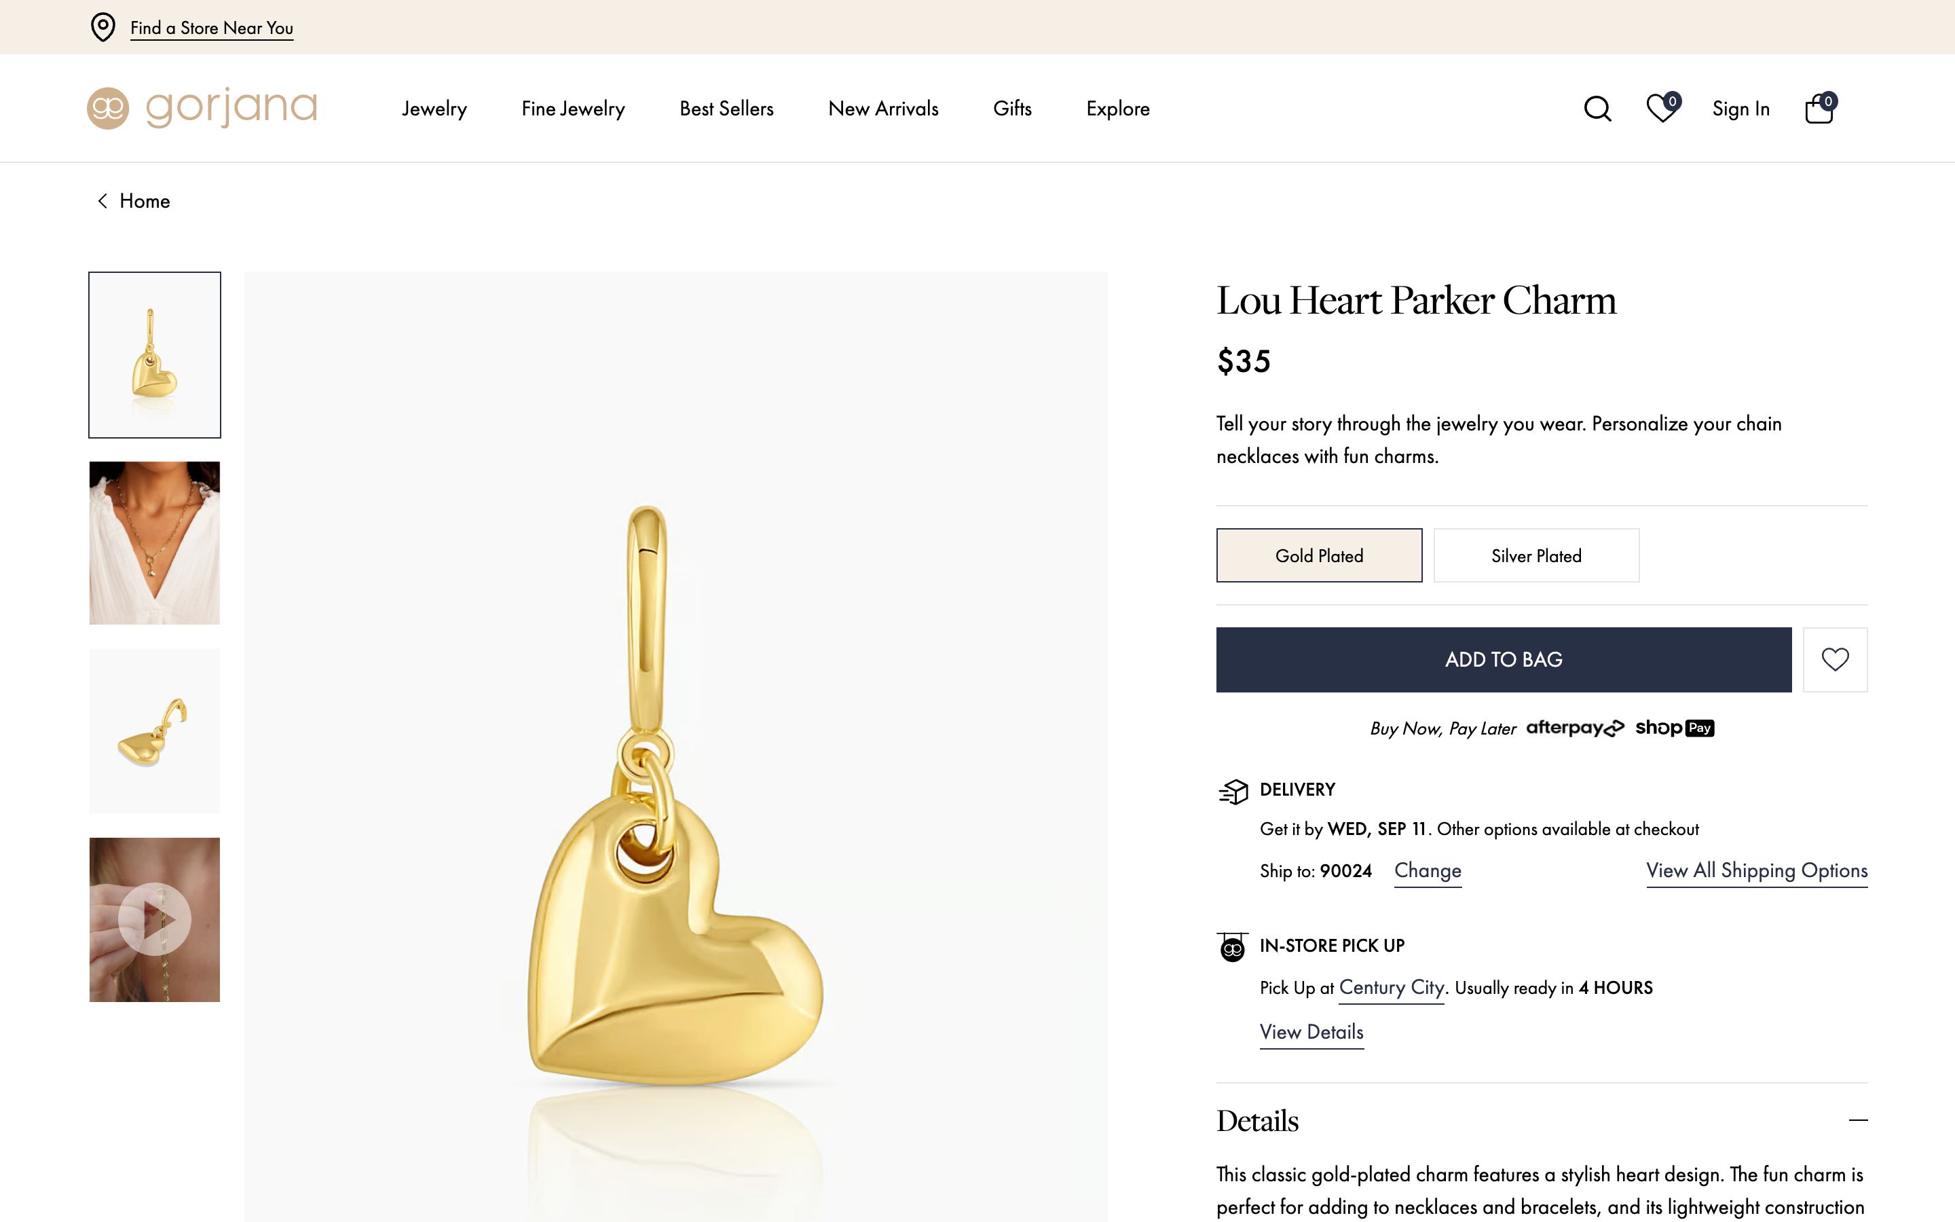The width and height of the screenshot is (1955, 1222).
Task: Select the Silver Plated option
Action: pos(1535,555)
